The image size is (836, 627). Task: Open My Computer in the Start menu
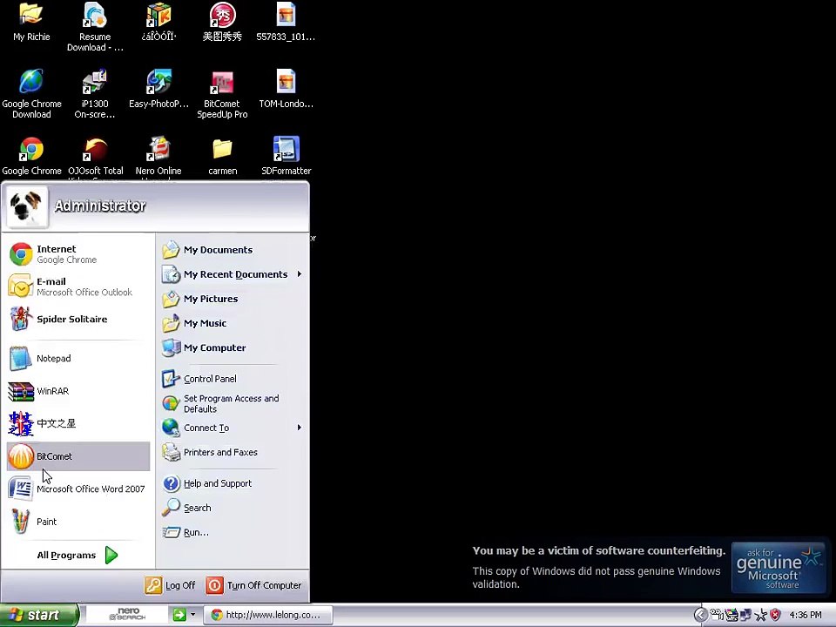[233, 347]
